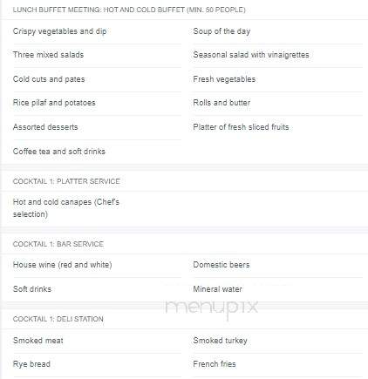Screen dimensions: 368x379
Task: Select Rolls and butter item
Action: pos(221,103)
